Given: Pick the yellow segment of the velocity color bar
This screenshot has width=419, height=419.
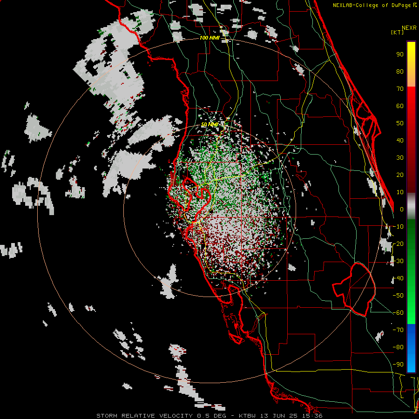Looking at the screenshot, I should click(x=411, y=64).
